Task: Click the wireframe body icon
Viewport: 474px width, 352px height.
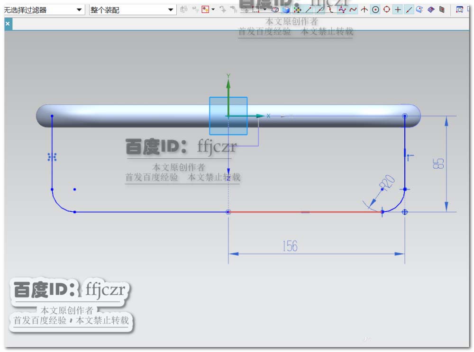Action: click(275, 9)
